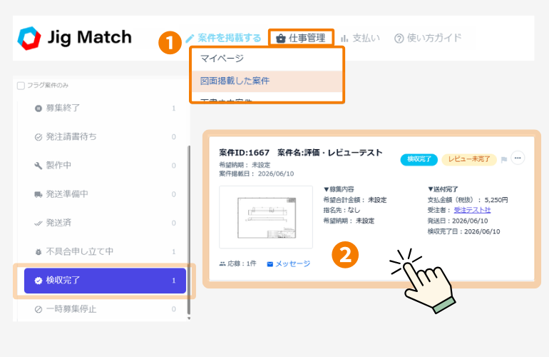549x357 pixels.
Task: Click the レビュー未完了 badge
Action: coord(469,159)
